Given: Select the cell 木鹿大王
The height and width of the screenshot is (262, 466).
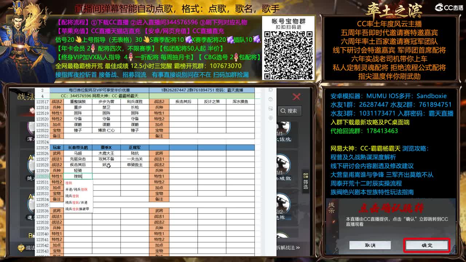Looking at the screenshot, I should [x=106, y=153].
